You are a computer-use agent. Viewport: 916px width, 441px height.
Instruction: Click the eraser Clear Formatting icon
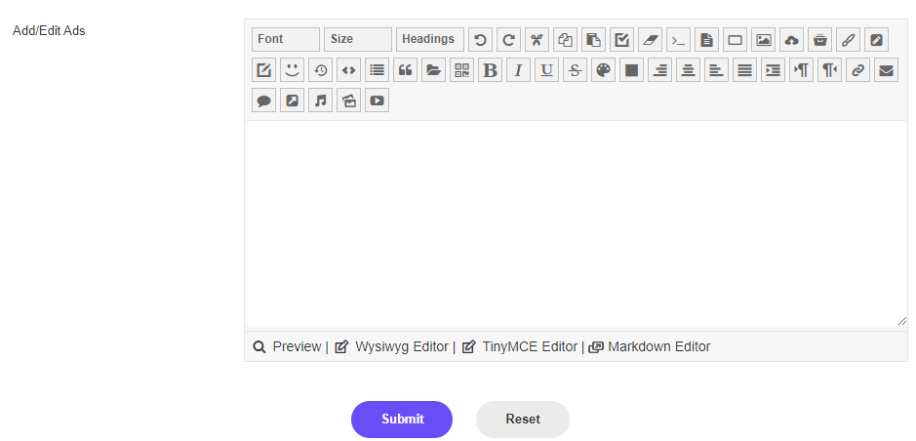[651, 40]
